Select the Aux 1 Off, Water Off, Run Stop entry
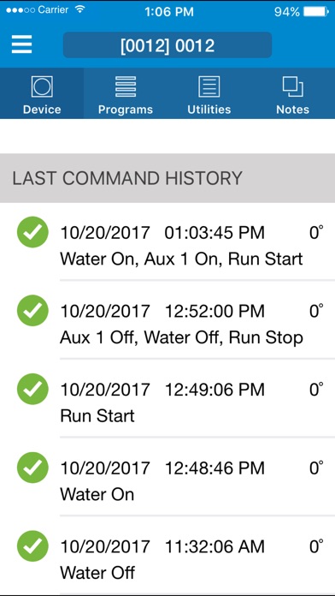Screen dimensions: 335x596 tap(167, 320)
